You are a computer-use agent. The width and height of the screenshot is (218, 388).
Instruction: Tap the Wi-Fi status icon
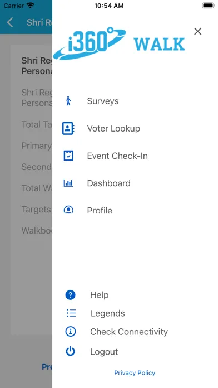coord(31,5)
